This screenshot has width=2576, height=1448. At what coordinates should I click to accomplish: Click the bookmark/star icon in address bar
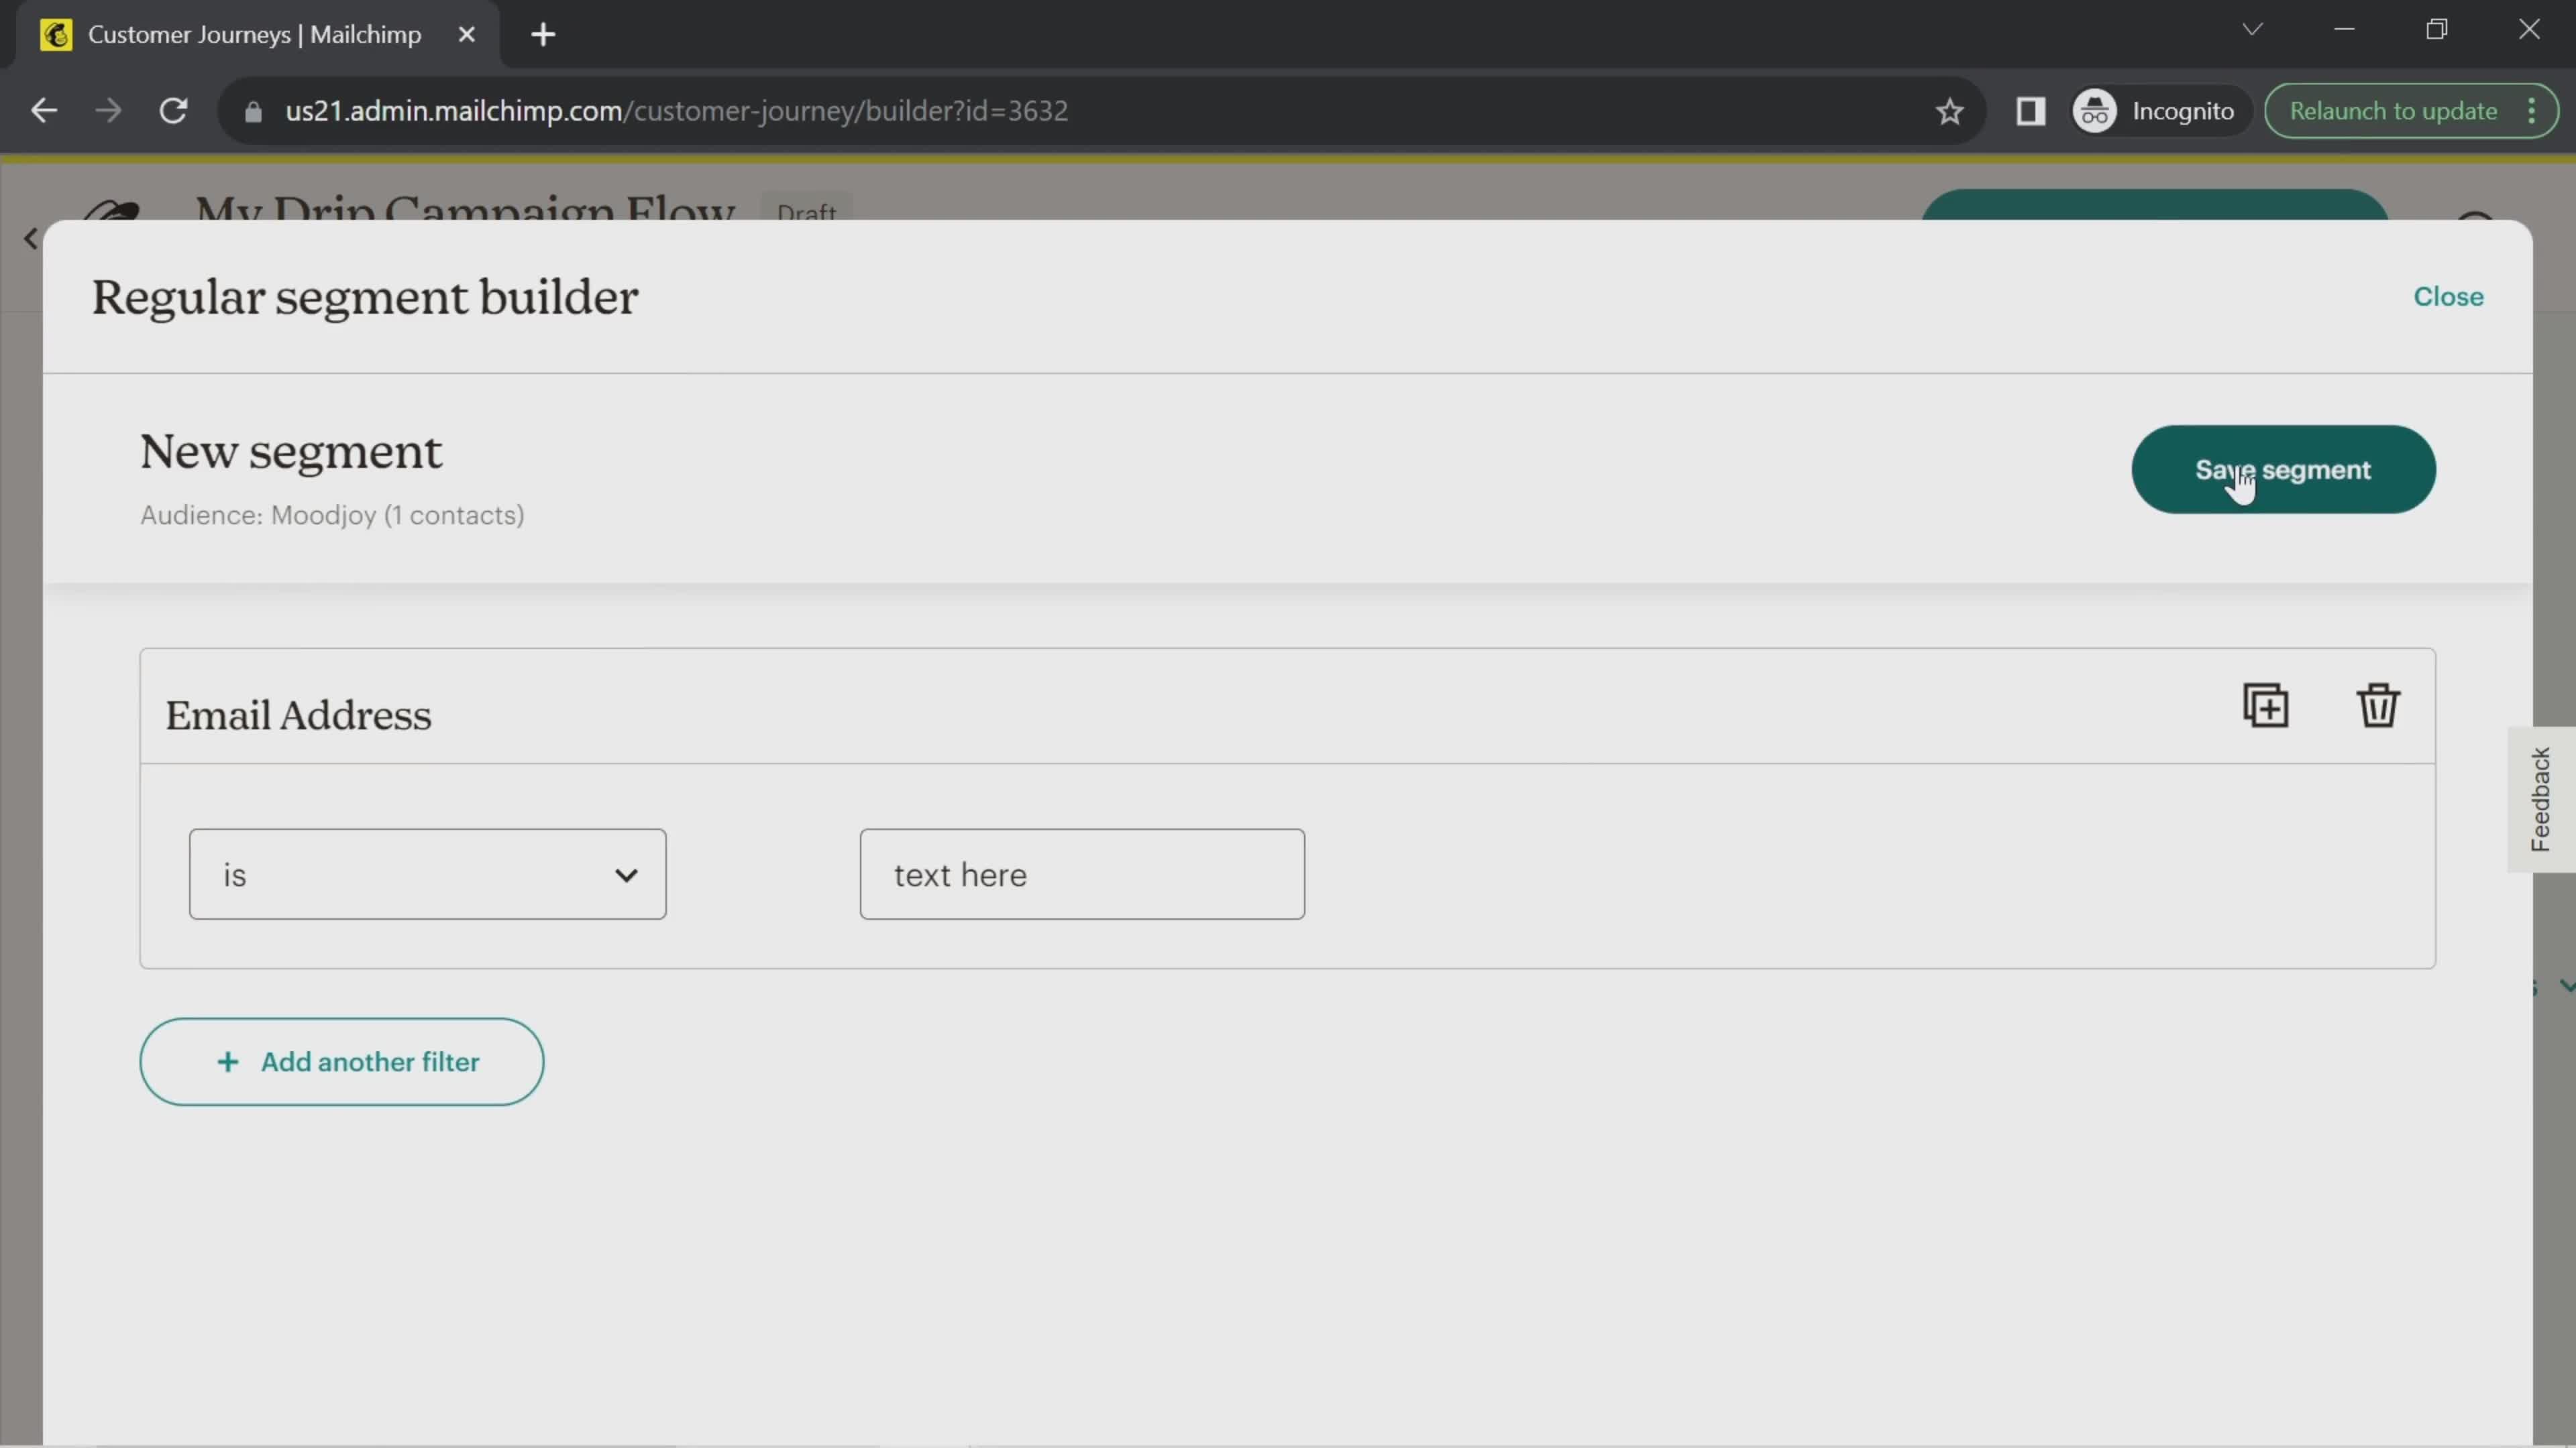1949,111
